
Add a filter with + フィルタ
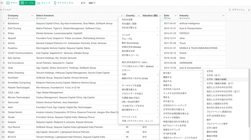pyautogui.click(x=6, y=10)
